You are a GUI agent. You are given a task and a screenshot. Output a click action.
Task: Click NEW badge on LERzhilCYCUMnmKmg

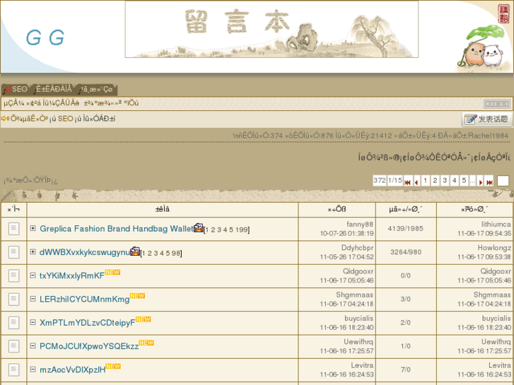coord(137,295)
